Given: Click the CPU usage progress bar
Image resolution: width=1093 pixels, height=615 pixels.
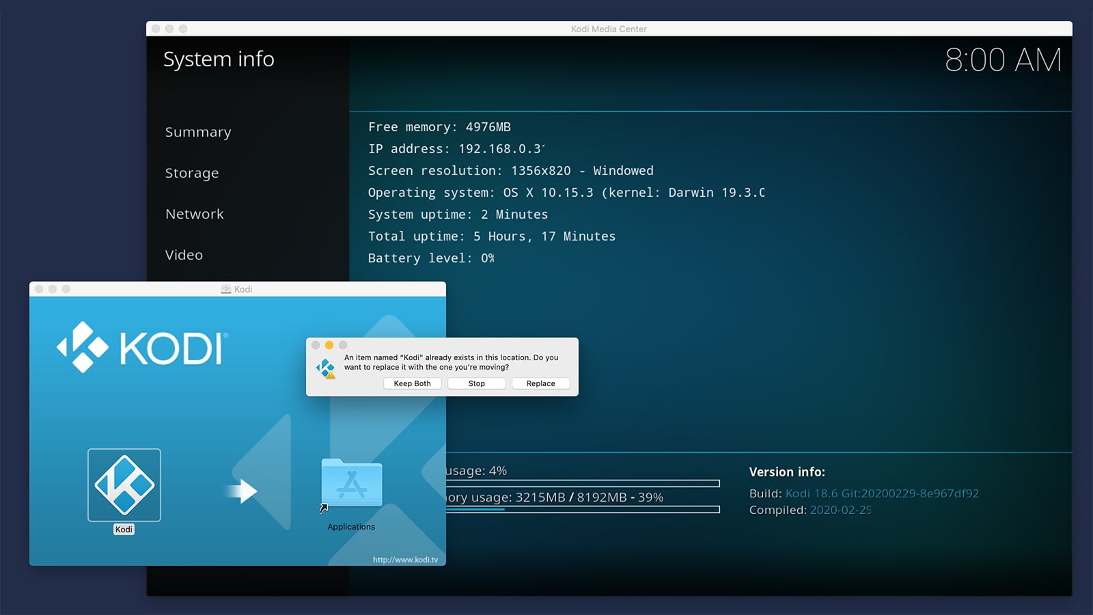Looking at the screenshot, I should coord(583,483).
